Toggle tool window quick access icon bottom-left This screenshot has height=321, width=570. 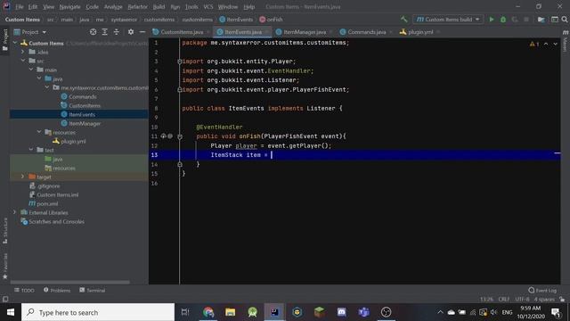(x=5, y=300)
